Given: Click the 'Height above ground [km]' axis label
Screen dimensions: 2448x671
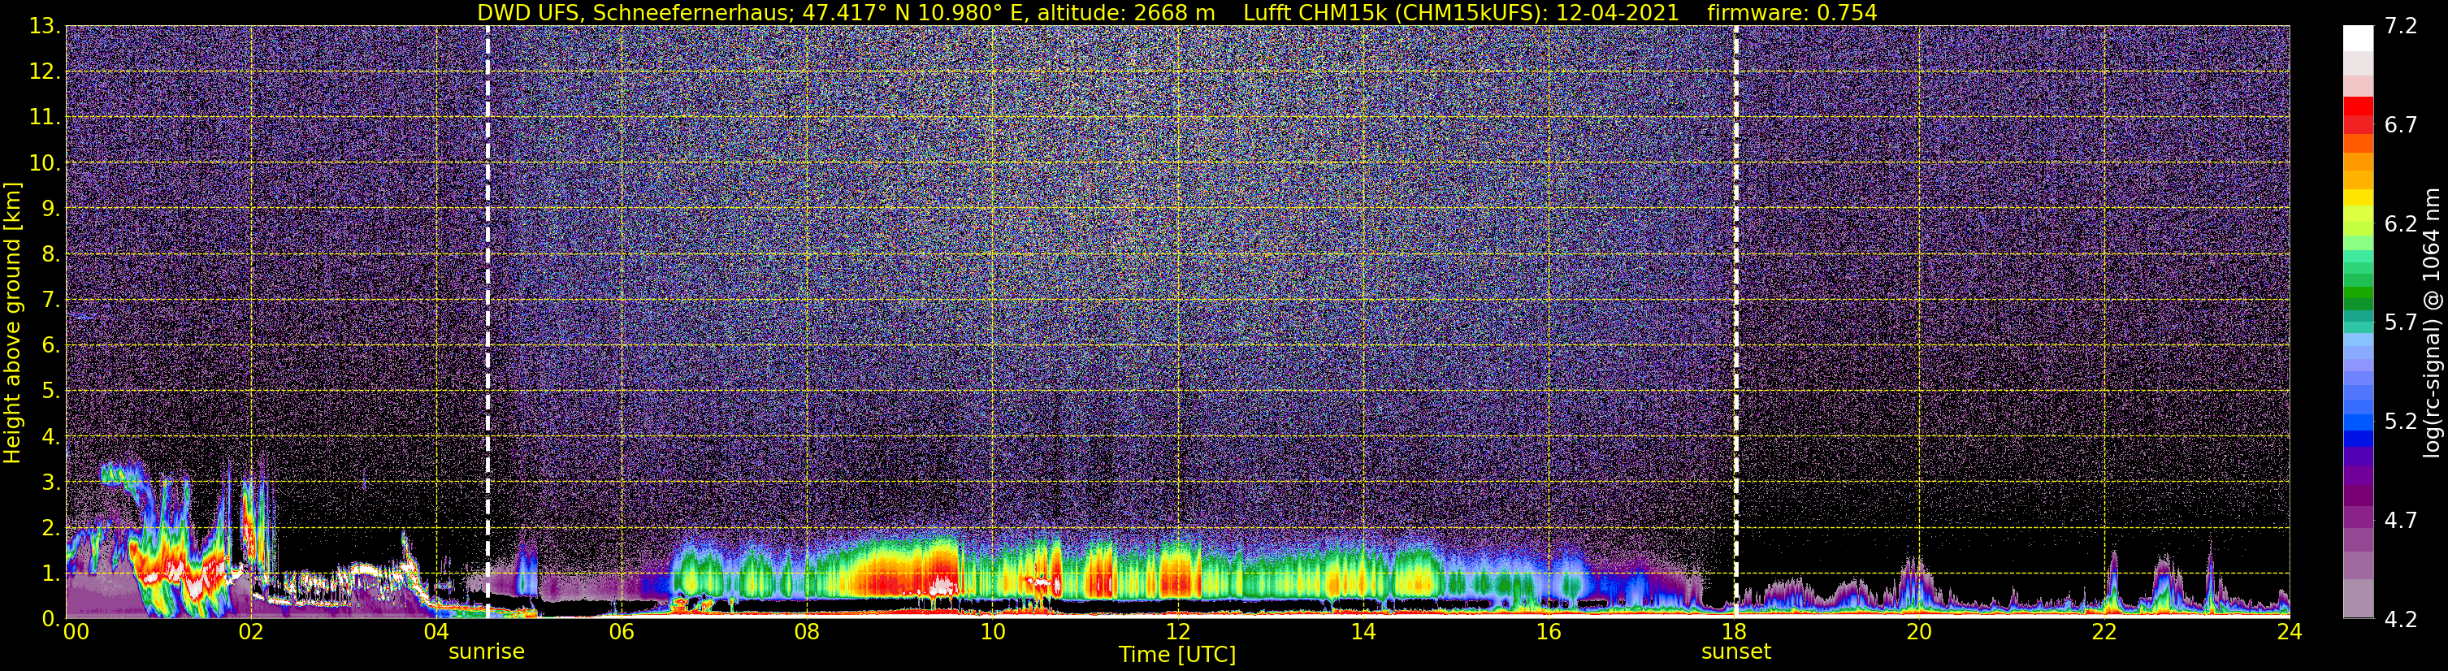Looking at the screenshot, I should coord(12,323).
